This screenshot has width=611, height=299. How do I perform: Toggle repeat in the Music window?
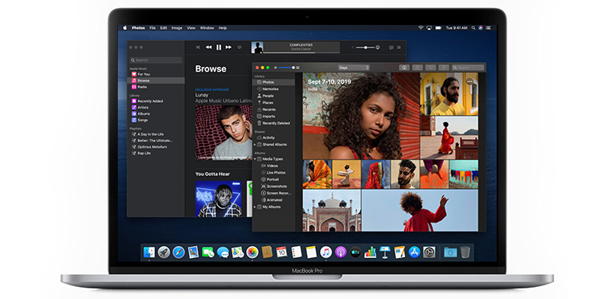240,47
